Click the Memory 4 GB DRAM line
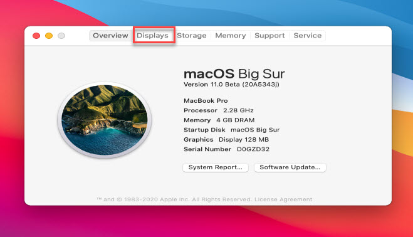 (219, 120)
